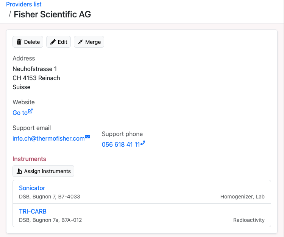This screenshot has height=237, width=284.
Task: Click the Neuhofstrasse 1 address line
Action: [35, 69]
